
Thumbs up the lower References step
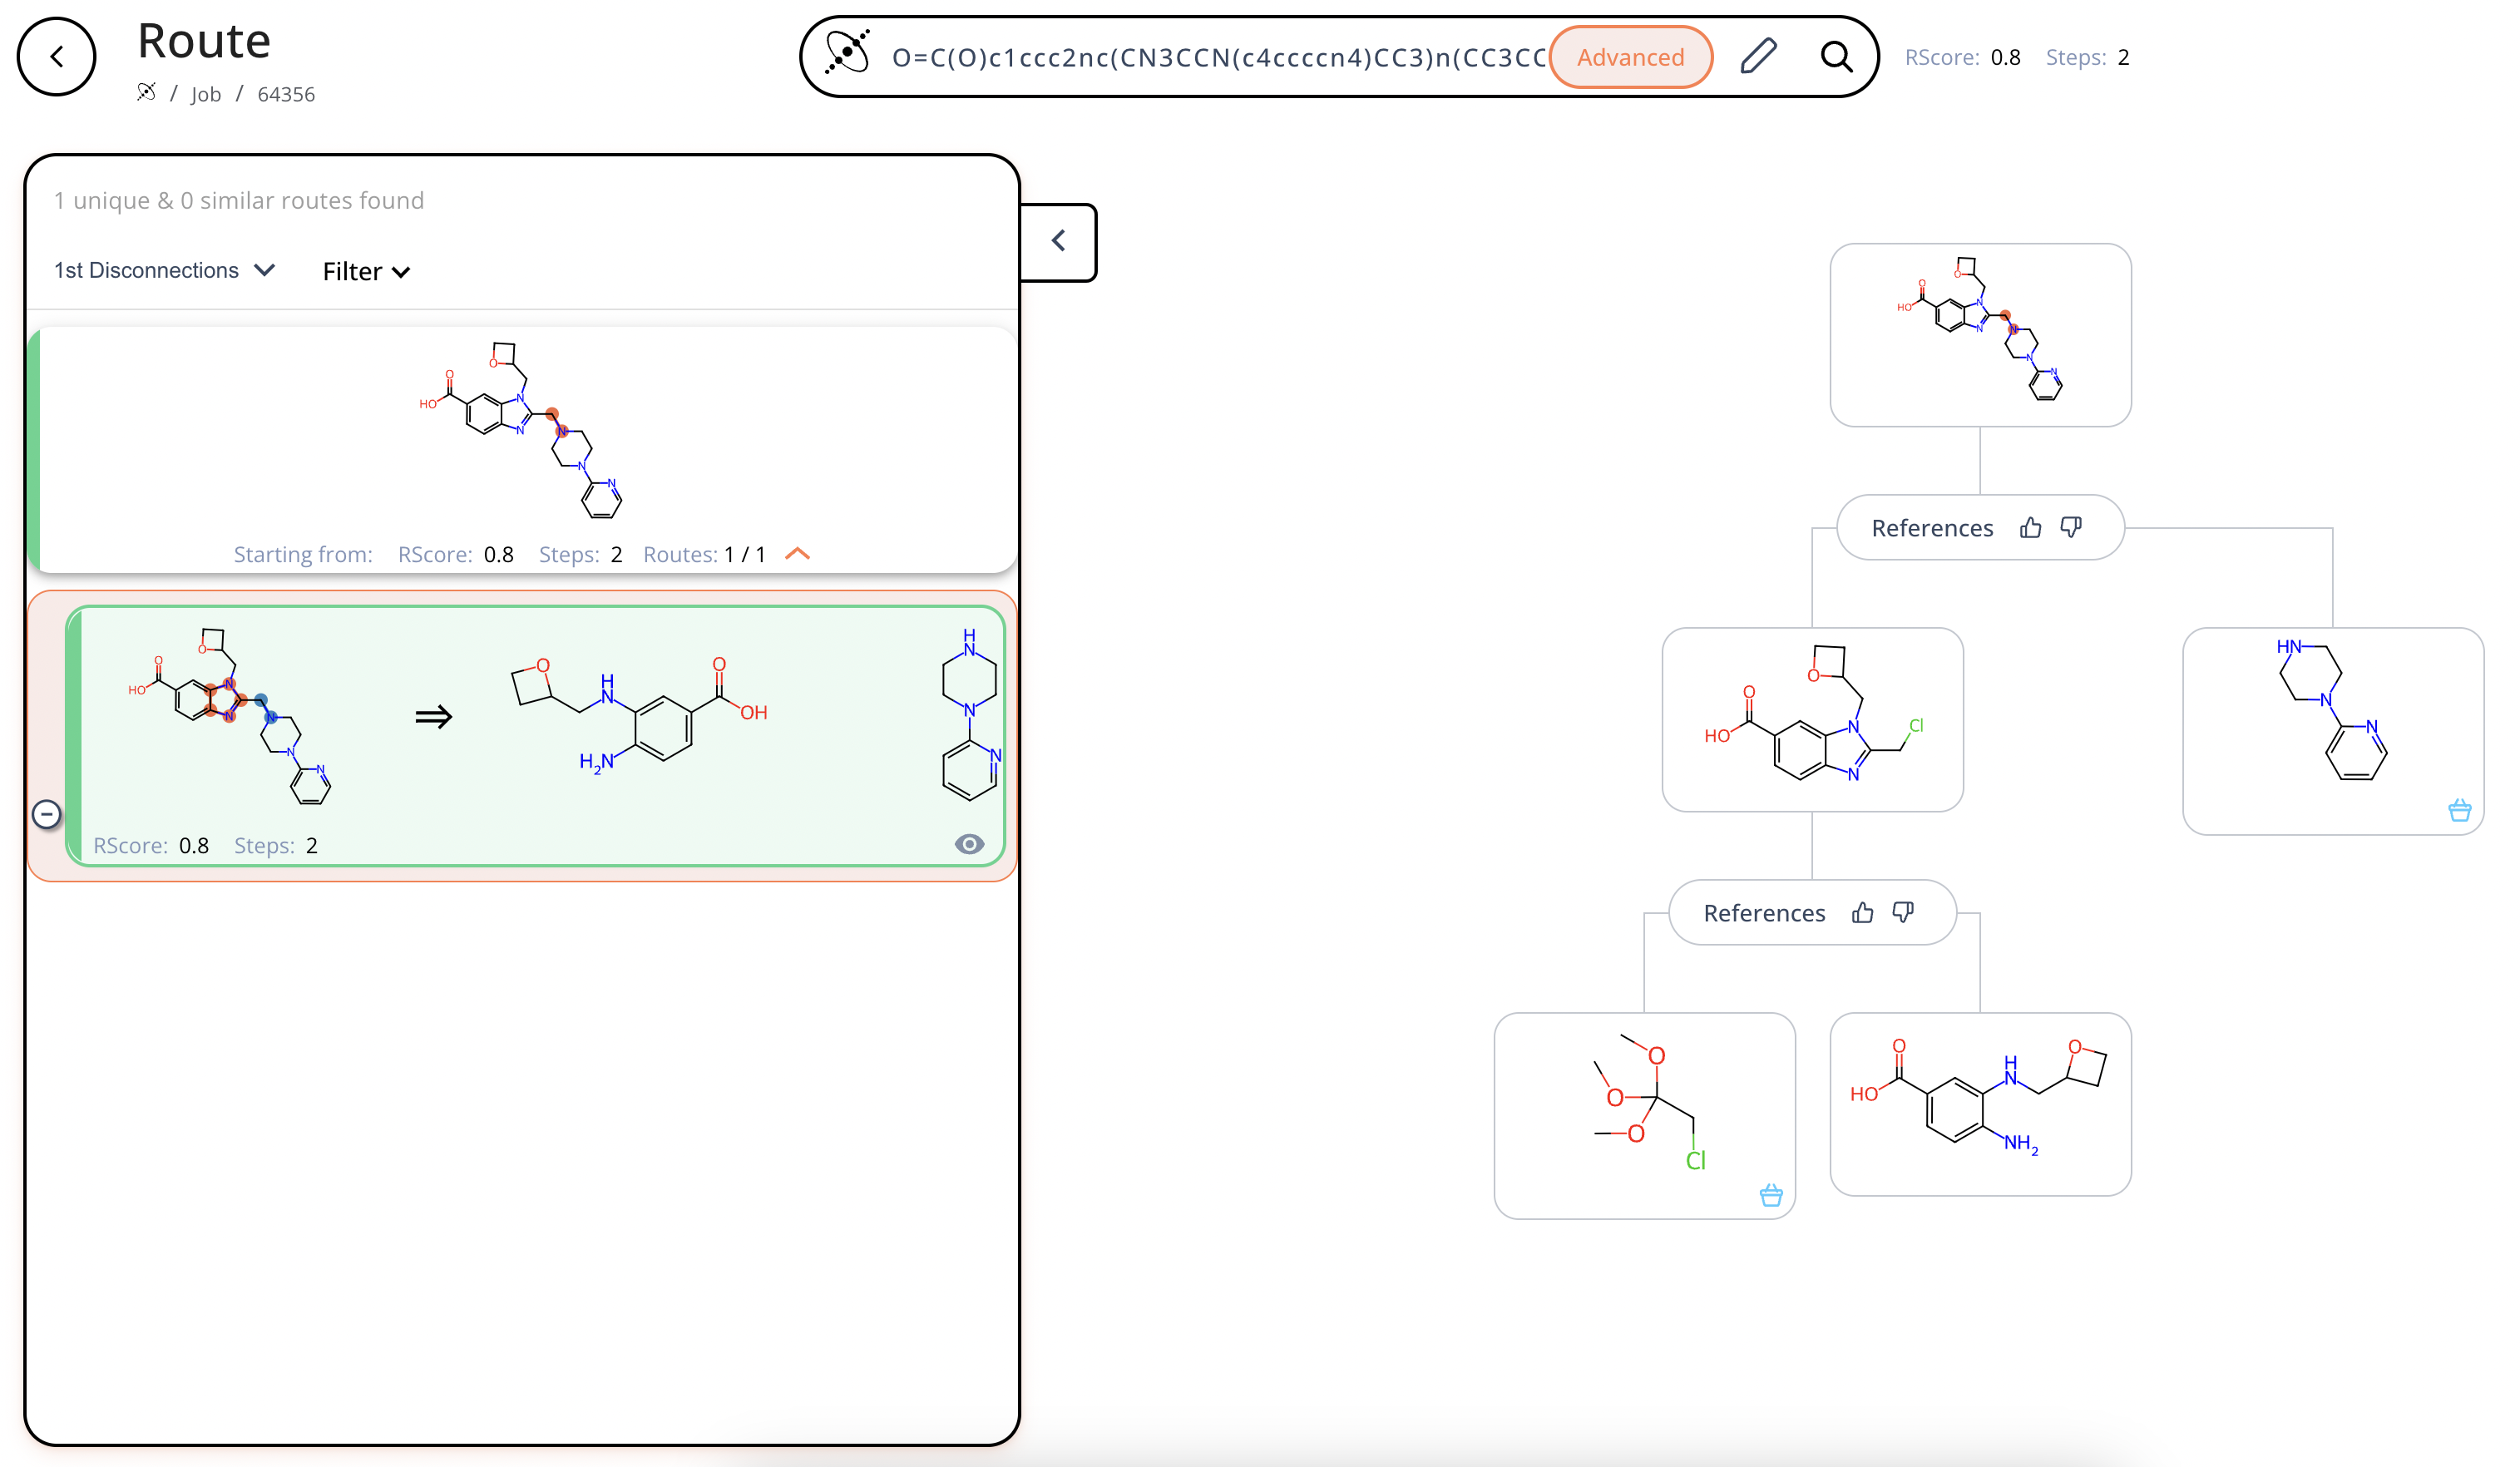pyautogui.click(x=1862, y=912)
